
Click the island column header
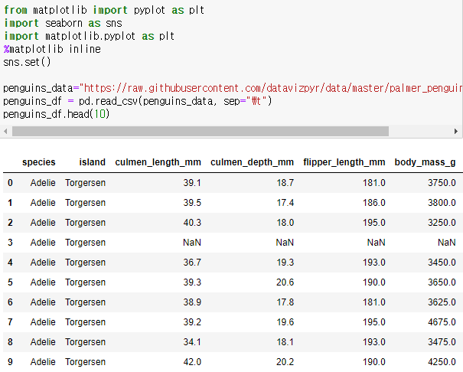[x=92, y=162]
